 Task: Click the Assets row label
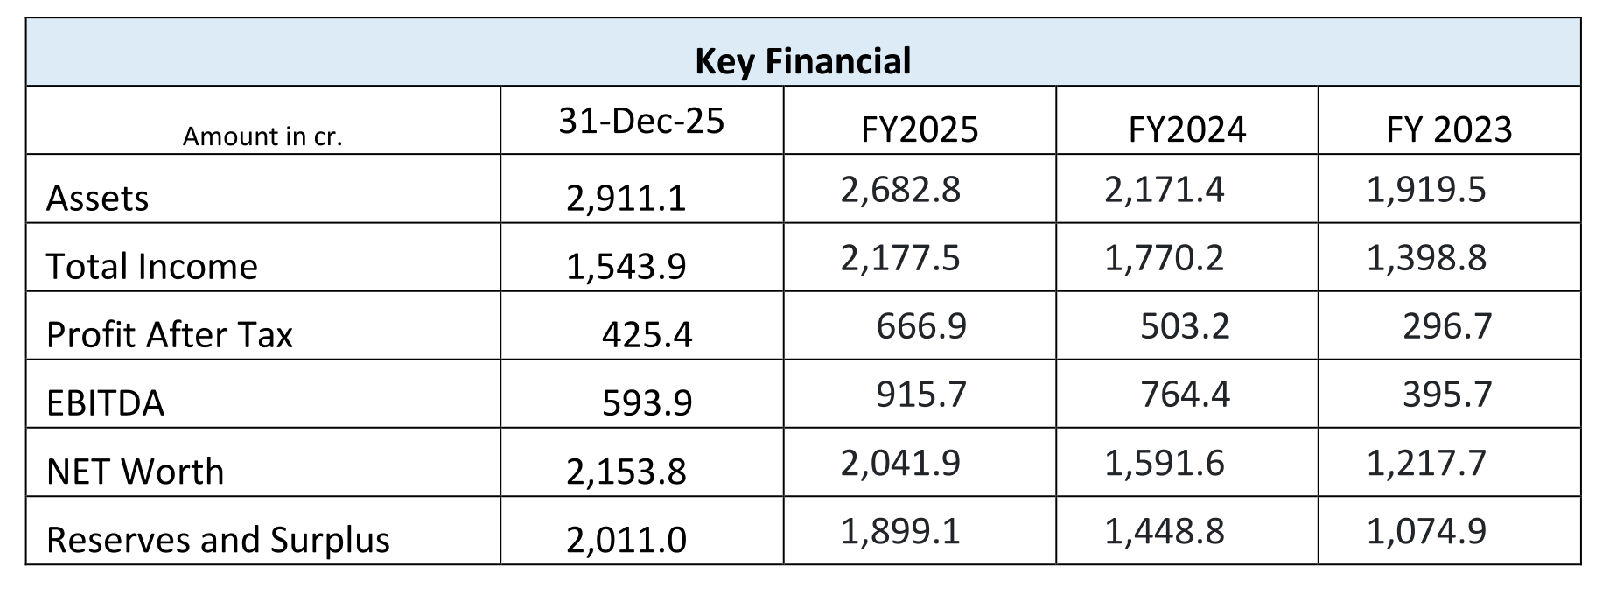tap(97, 199)
